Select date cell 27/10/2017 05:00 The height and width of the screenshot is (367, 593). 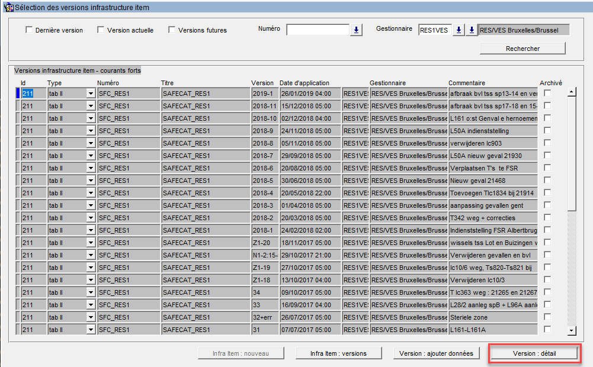coord(310,268)
